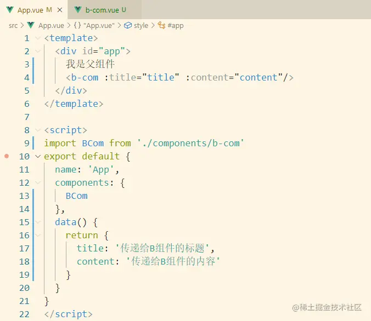
Task: Collapse the template block on line 1
Action: click(38, 38)
